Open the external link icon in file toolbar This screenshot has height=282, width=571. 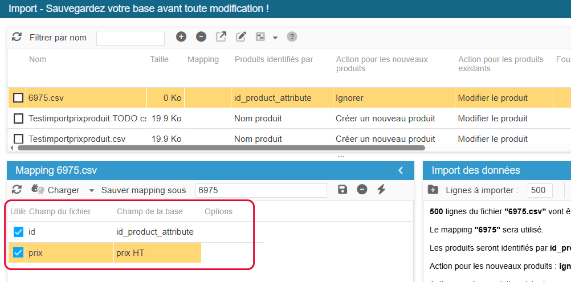click(x=221, y=37)
